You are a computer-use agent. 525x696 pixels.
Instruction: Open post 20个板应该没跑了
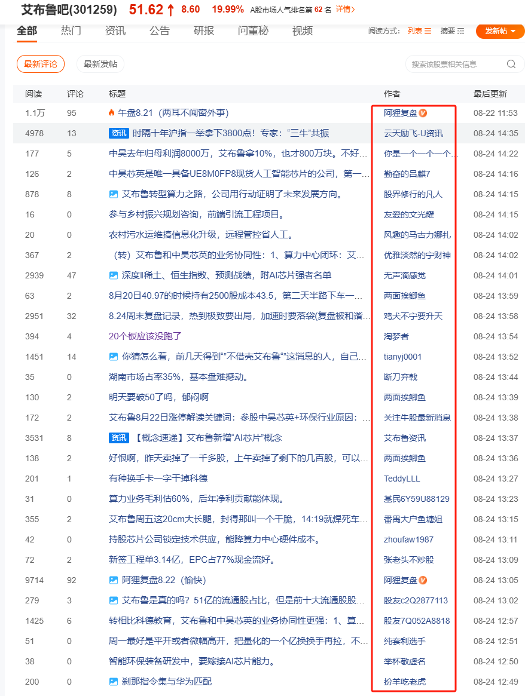pyautogui.click(x=145, y=336)
